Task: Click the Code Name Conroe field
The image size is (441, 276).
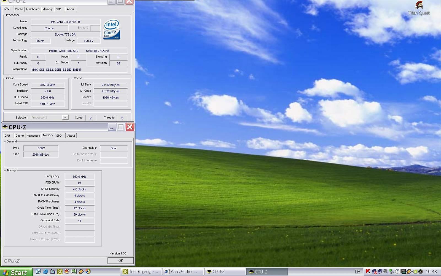Action: pyautogui.click(x=49, y=28)
